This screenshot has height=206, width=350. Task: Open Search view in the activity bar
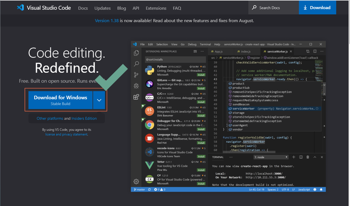(136, 64)
